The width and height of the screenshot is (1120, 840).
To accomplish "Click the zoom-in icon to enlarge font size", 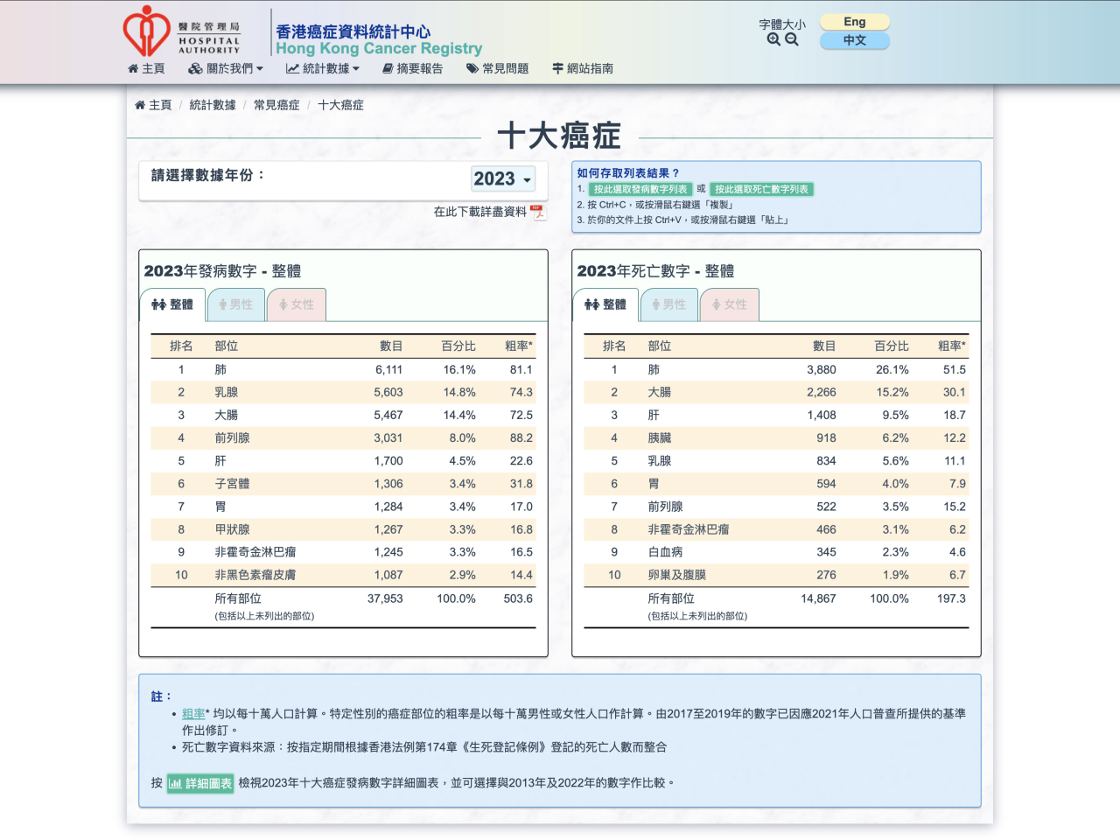I will click(773, 39).
